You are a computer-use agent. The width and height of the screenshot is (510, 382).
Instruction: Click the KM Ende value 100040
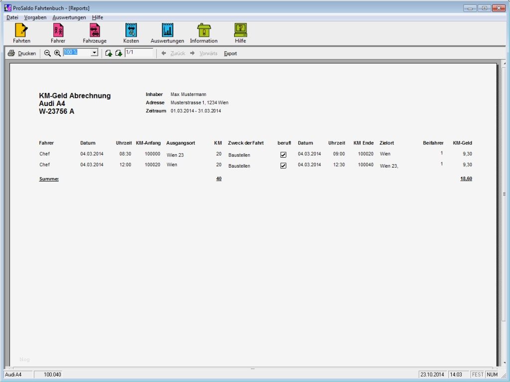366,165
